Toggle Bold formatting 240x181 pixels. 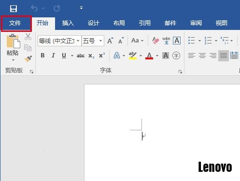(x=42, y=56)
